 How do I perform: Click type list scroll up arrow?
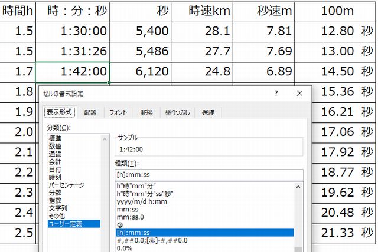coord(298,187)
